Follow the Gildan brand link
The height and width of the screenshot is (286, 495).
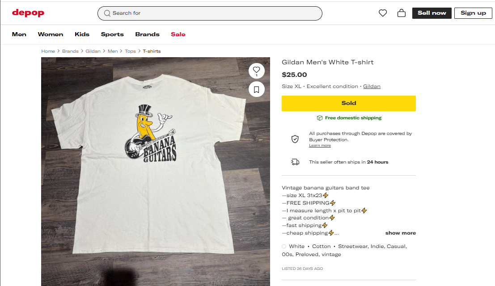coord(372,86)
